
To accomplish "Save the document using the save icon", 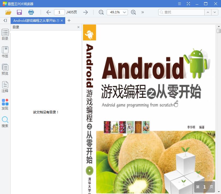I will (x=19, y=12).
